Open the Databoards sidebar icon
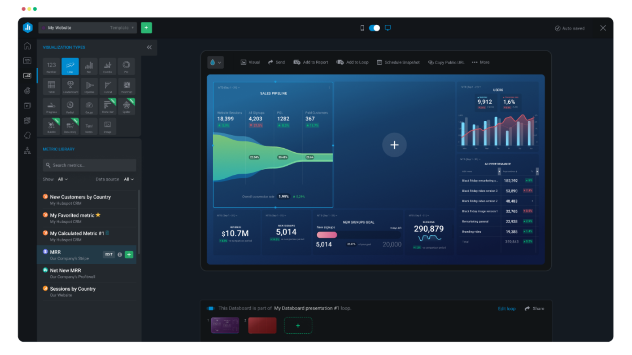632x355 pixels. pos(27,76)
